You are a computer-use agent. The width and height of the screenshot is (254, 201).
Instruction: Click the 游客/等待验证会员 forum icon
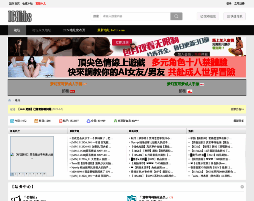pyautogui.click(x=132, y=198)
